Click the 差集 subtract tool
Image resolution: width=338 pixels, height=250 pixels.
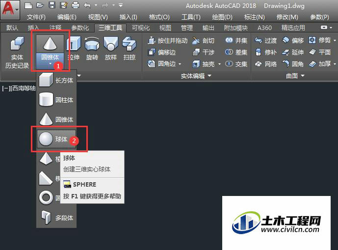coord(236,52)
